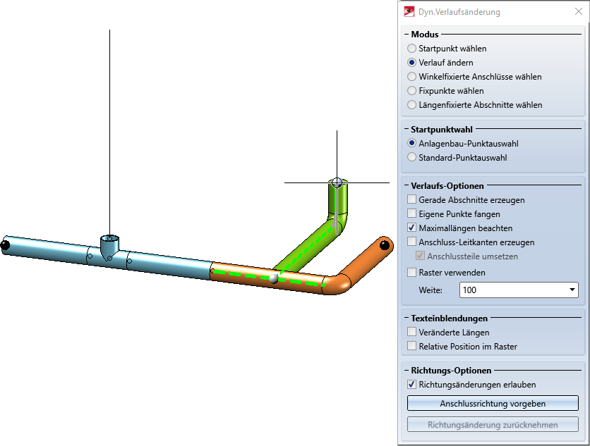Open the Weite dropdown arrow
Viewport: 590px width, 446px height.
pyautogui.click(x=572, y=290)
